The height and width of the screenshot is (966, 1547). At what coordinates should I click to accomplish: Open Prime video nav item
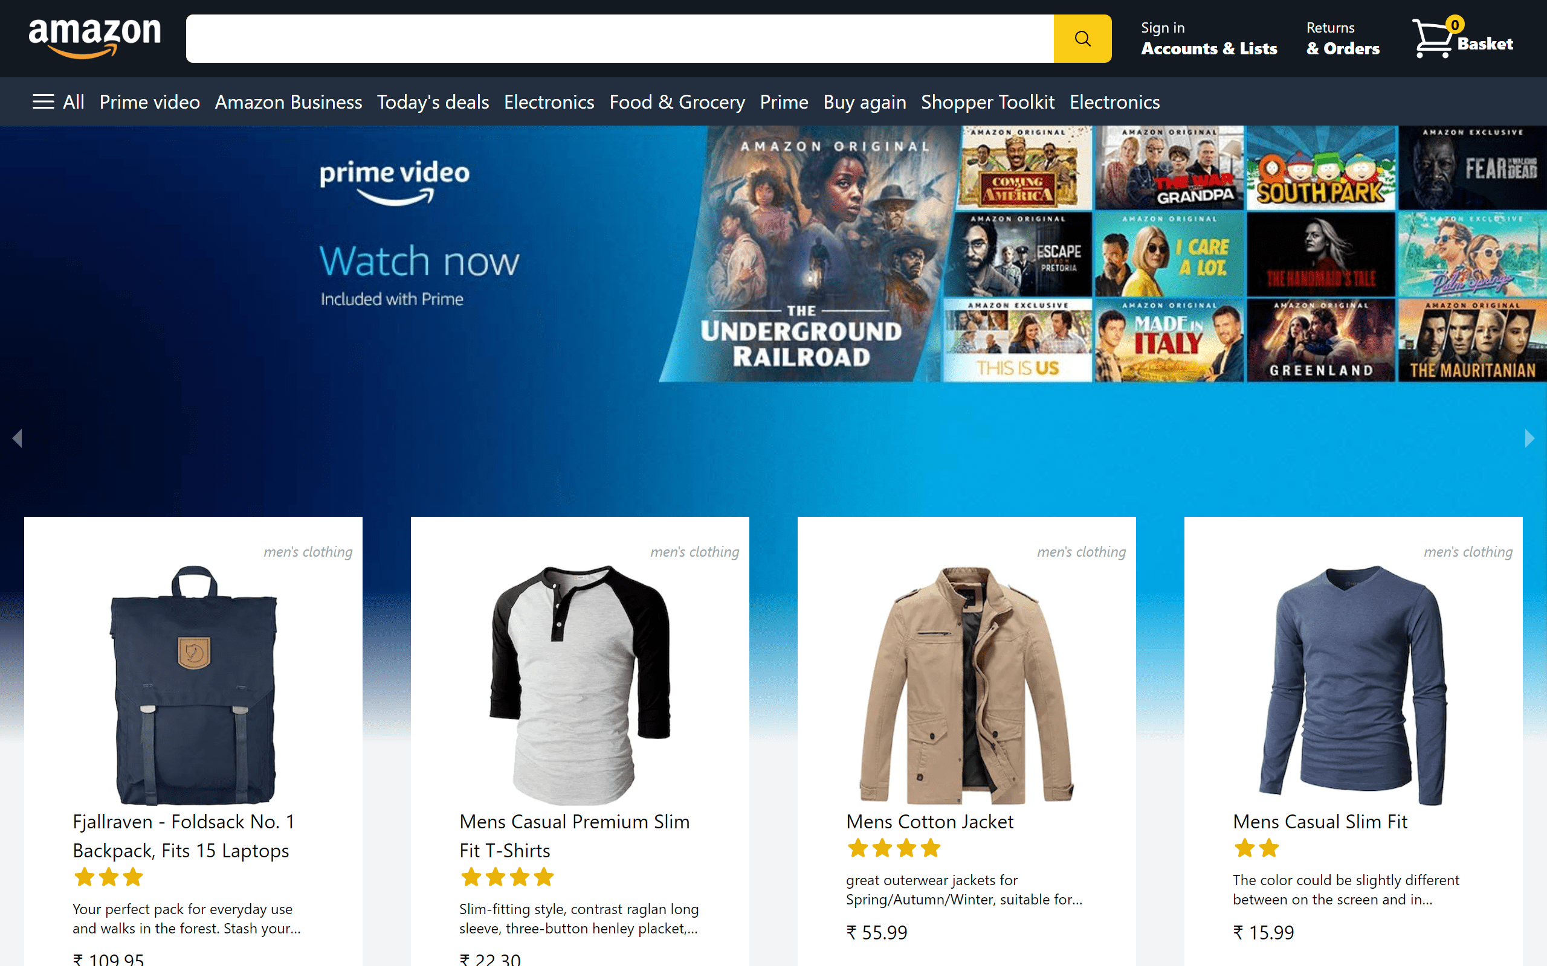[150, 102]
